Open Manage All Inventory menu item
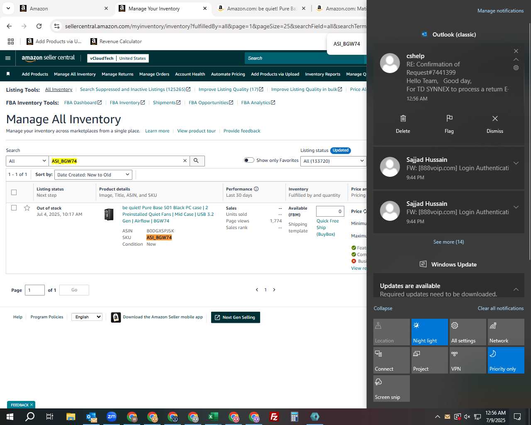 click(x=75, y=74)
